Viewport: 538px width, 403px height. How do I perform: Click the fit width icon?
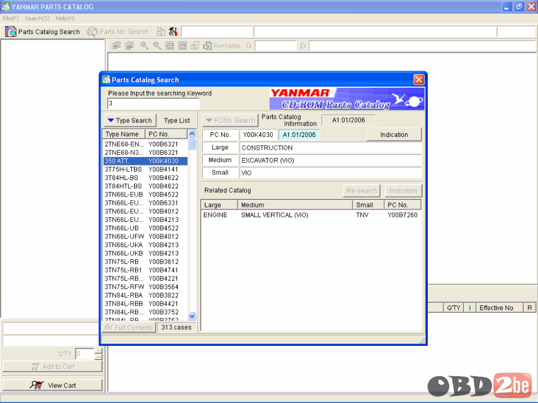pyautogui.click(x=182, y=46)
